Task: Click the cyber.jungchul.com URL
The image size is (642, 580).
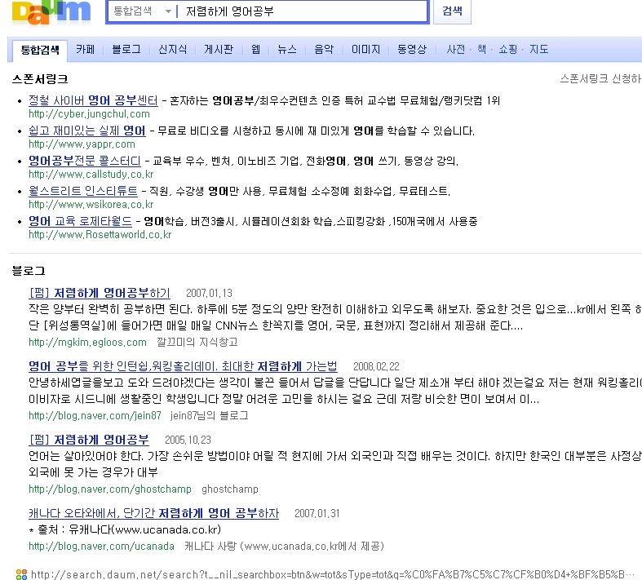Action: click(89, 113)
